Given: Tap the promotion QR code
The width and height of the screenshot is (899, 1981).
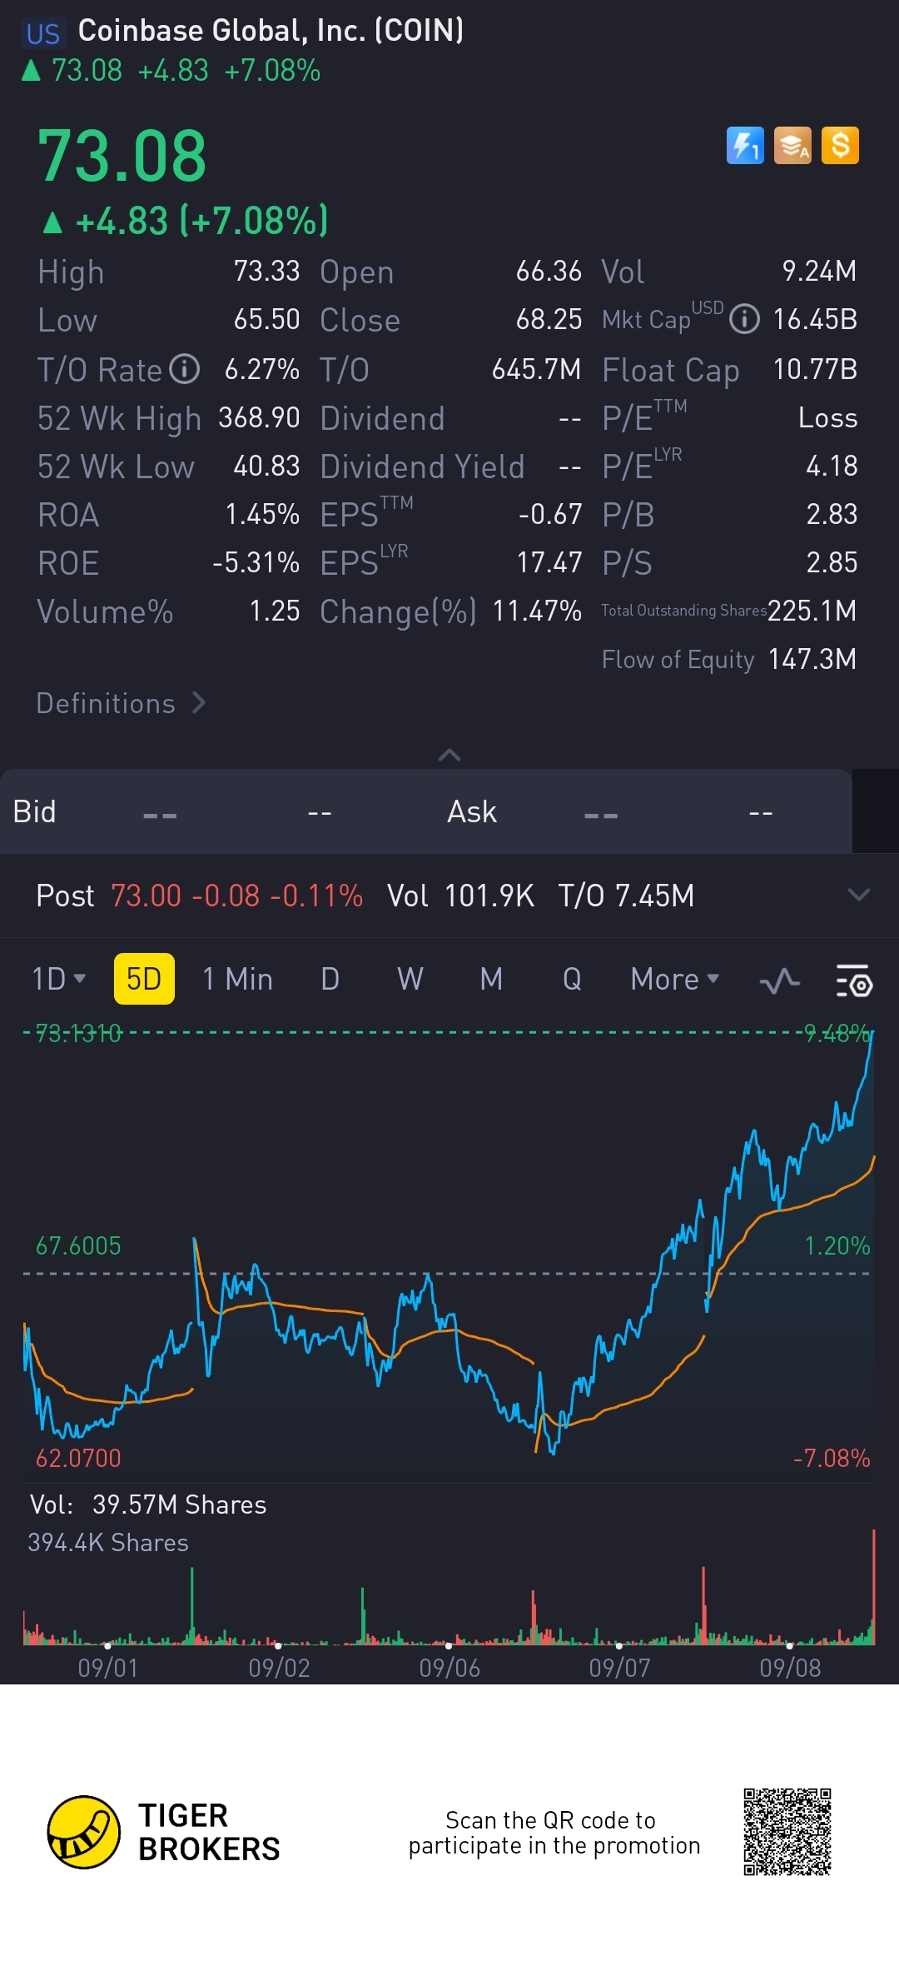Looking at the screenshot, I should [x=787, y=1832].
